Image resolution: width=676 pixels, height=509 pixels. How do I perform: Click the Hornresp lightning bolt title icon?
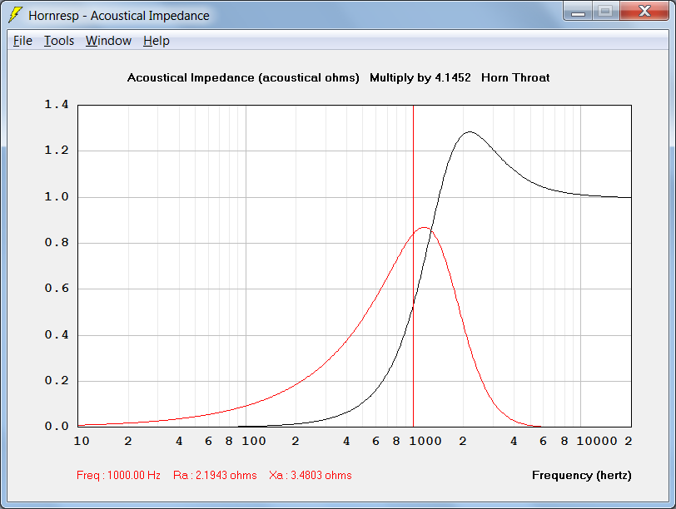click(15, 15)
